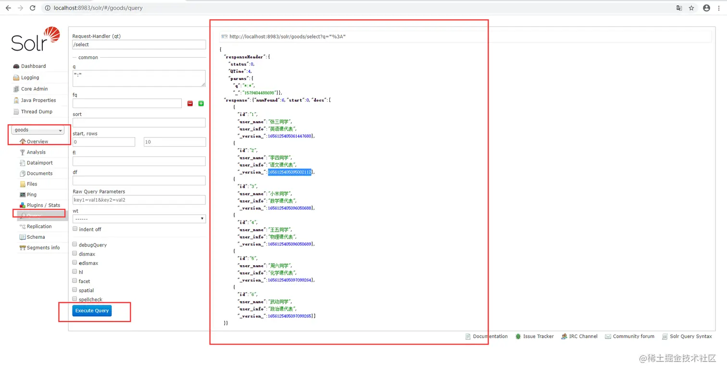727x374 pixels.
Task: Enable the spatial checkbox
Action: click(x=75, y=290)
